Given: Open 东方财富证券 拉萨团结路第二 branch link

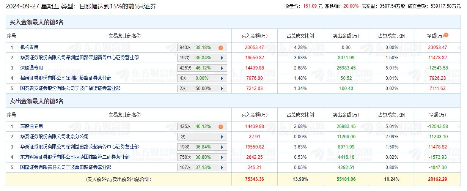Looking at the screenshot, I should [x=75, y=157].
